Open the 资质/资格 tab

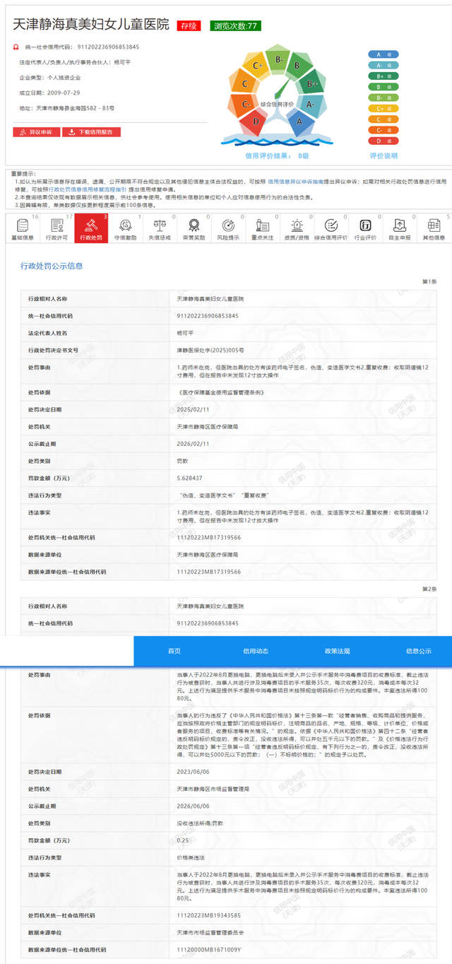coord(297,228)
